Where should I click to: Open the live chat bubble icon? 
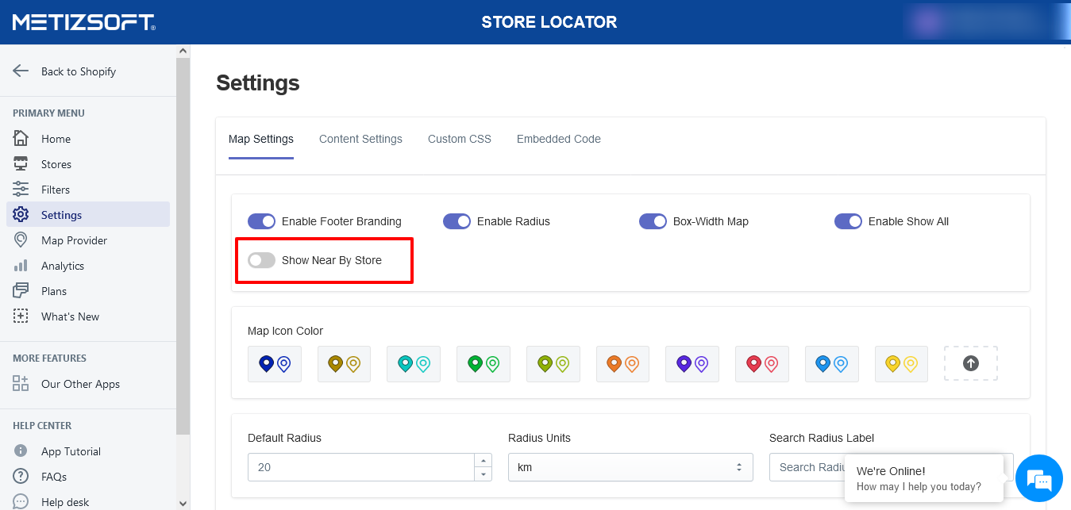coord(1038,478)
